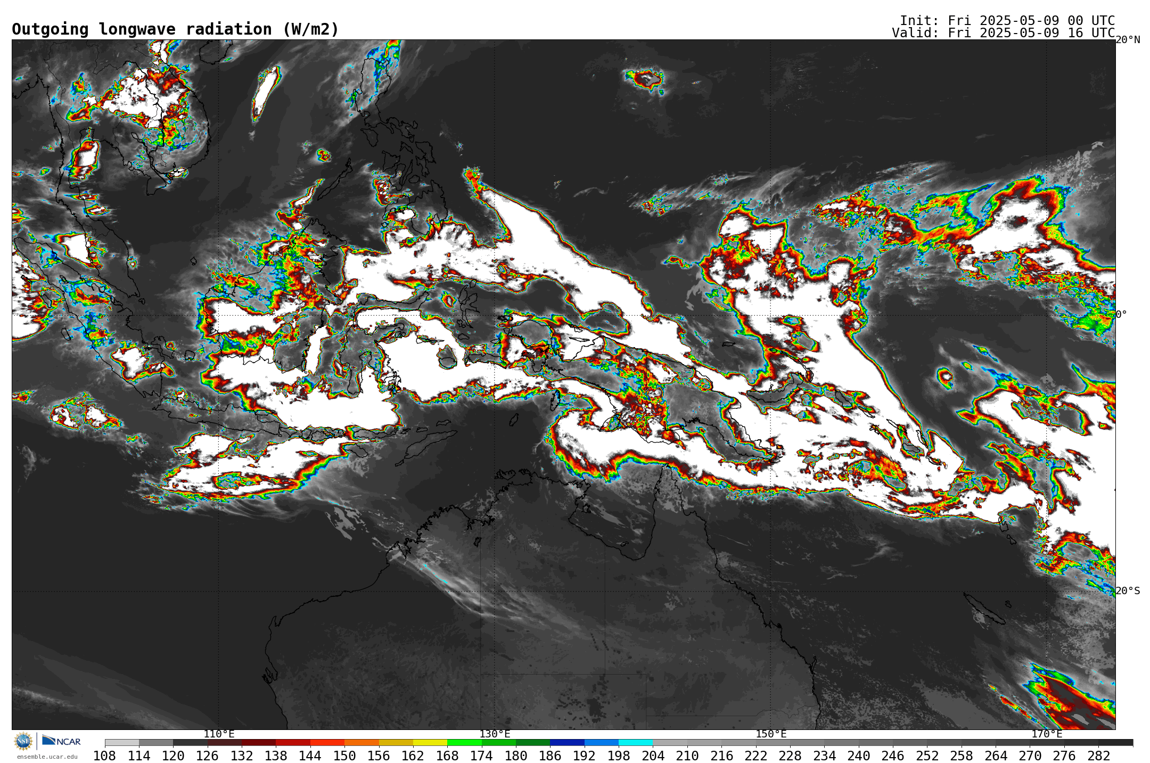Click the 20°S latitude label
Image resolution: width=1150 pixels, height=763 pixels.
click(x=1128, y=591)
